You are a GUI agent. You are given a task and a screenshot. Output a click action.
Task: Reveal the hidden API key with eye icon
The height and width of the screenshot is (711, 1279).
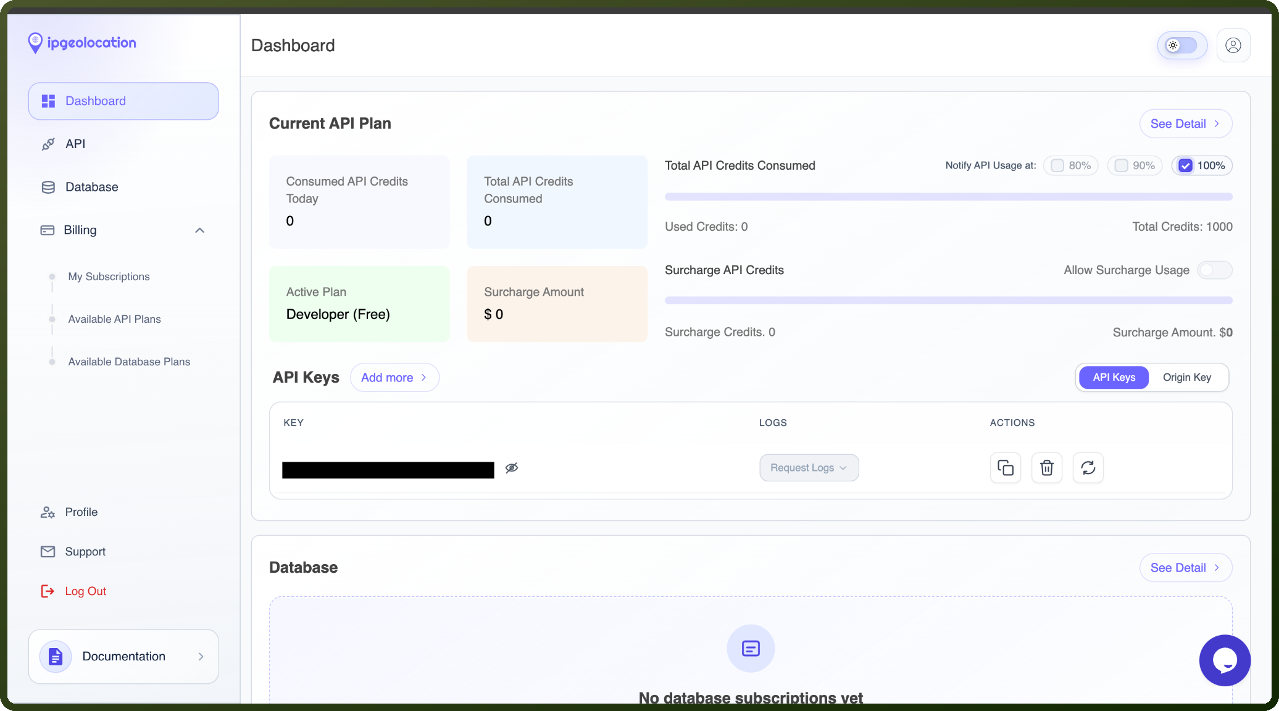click(x=512, y=468)
